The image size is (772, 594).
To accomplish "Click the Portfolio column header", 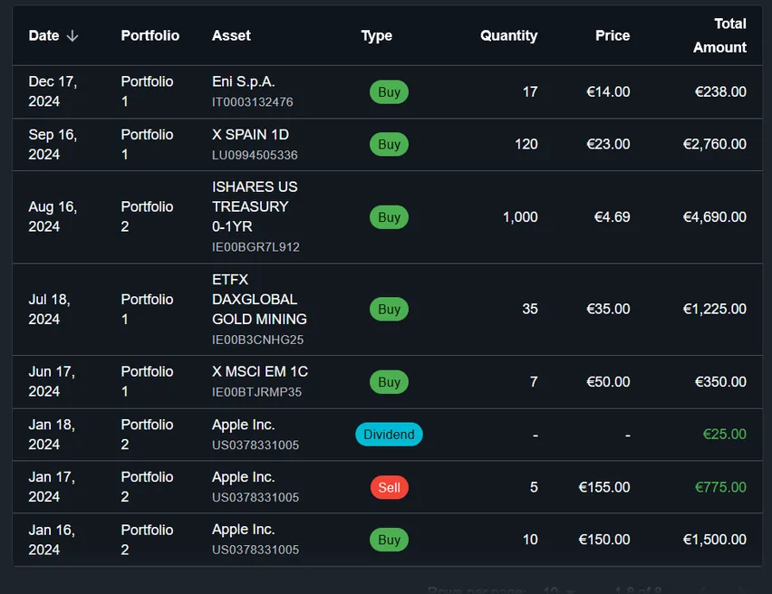I will pyautogui.click(x=150, y=35).
